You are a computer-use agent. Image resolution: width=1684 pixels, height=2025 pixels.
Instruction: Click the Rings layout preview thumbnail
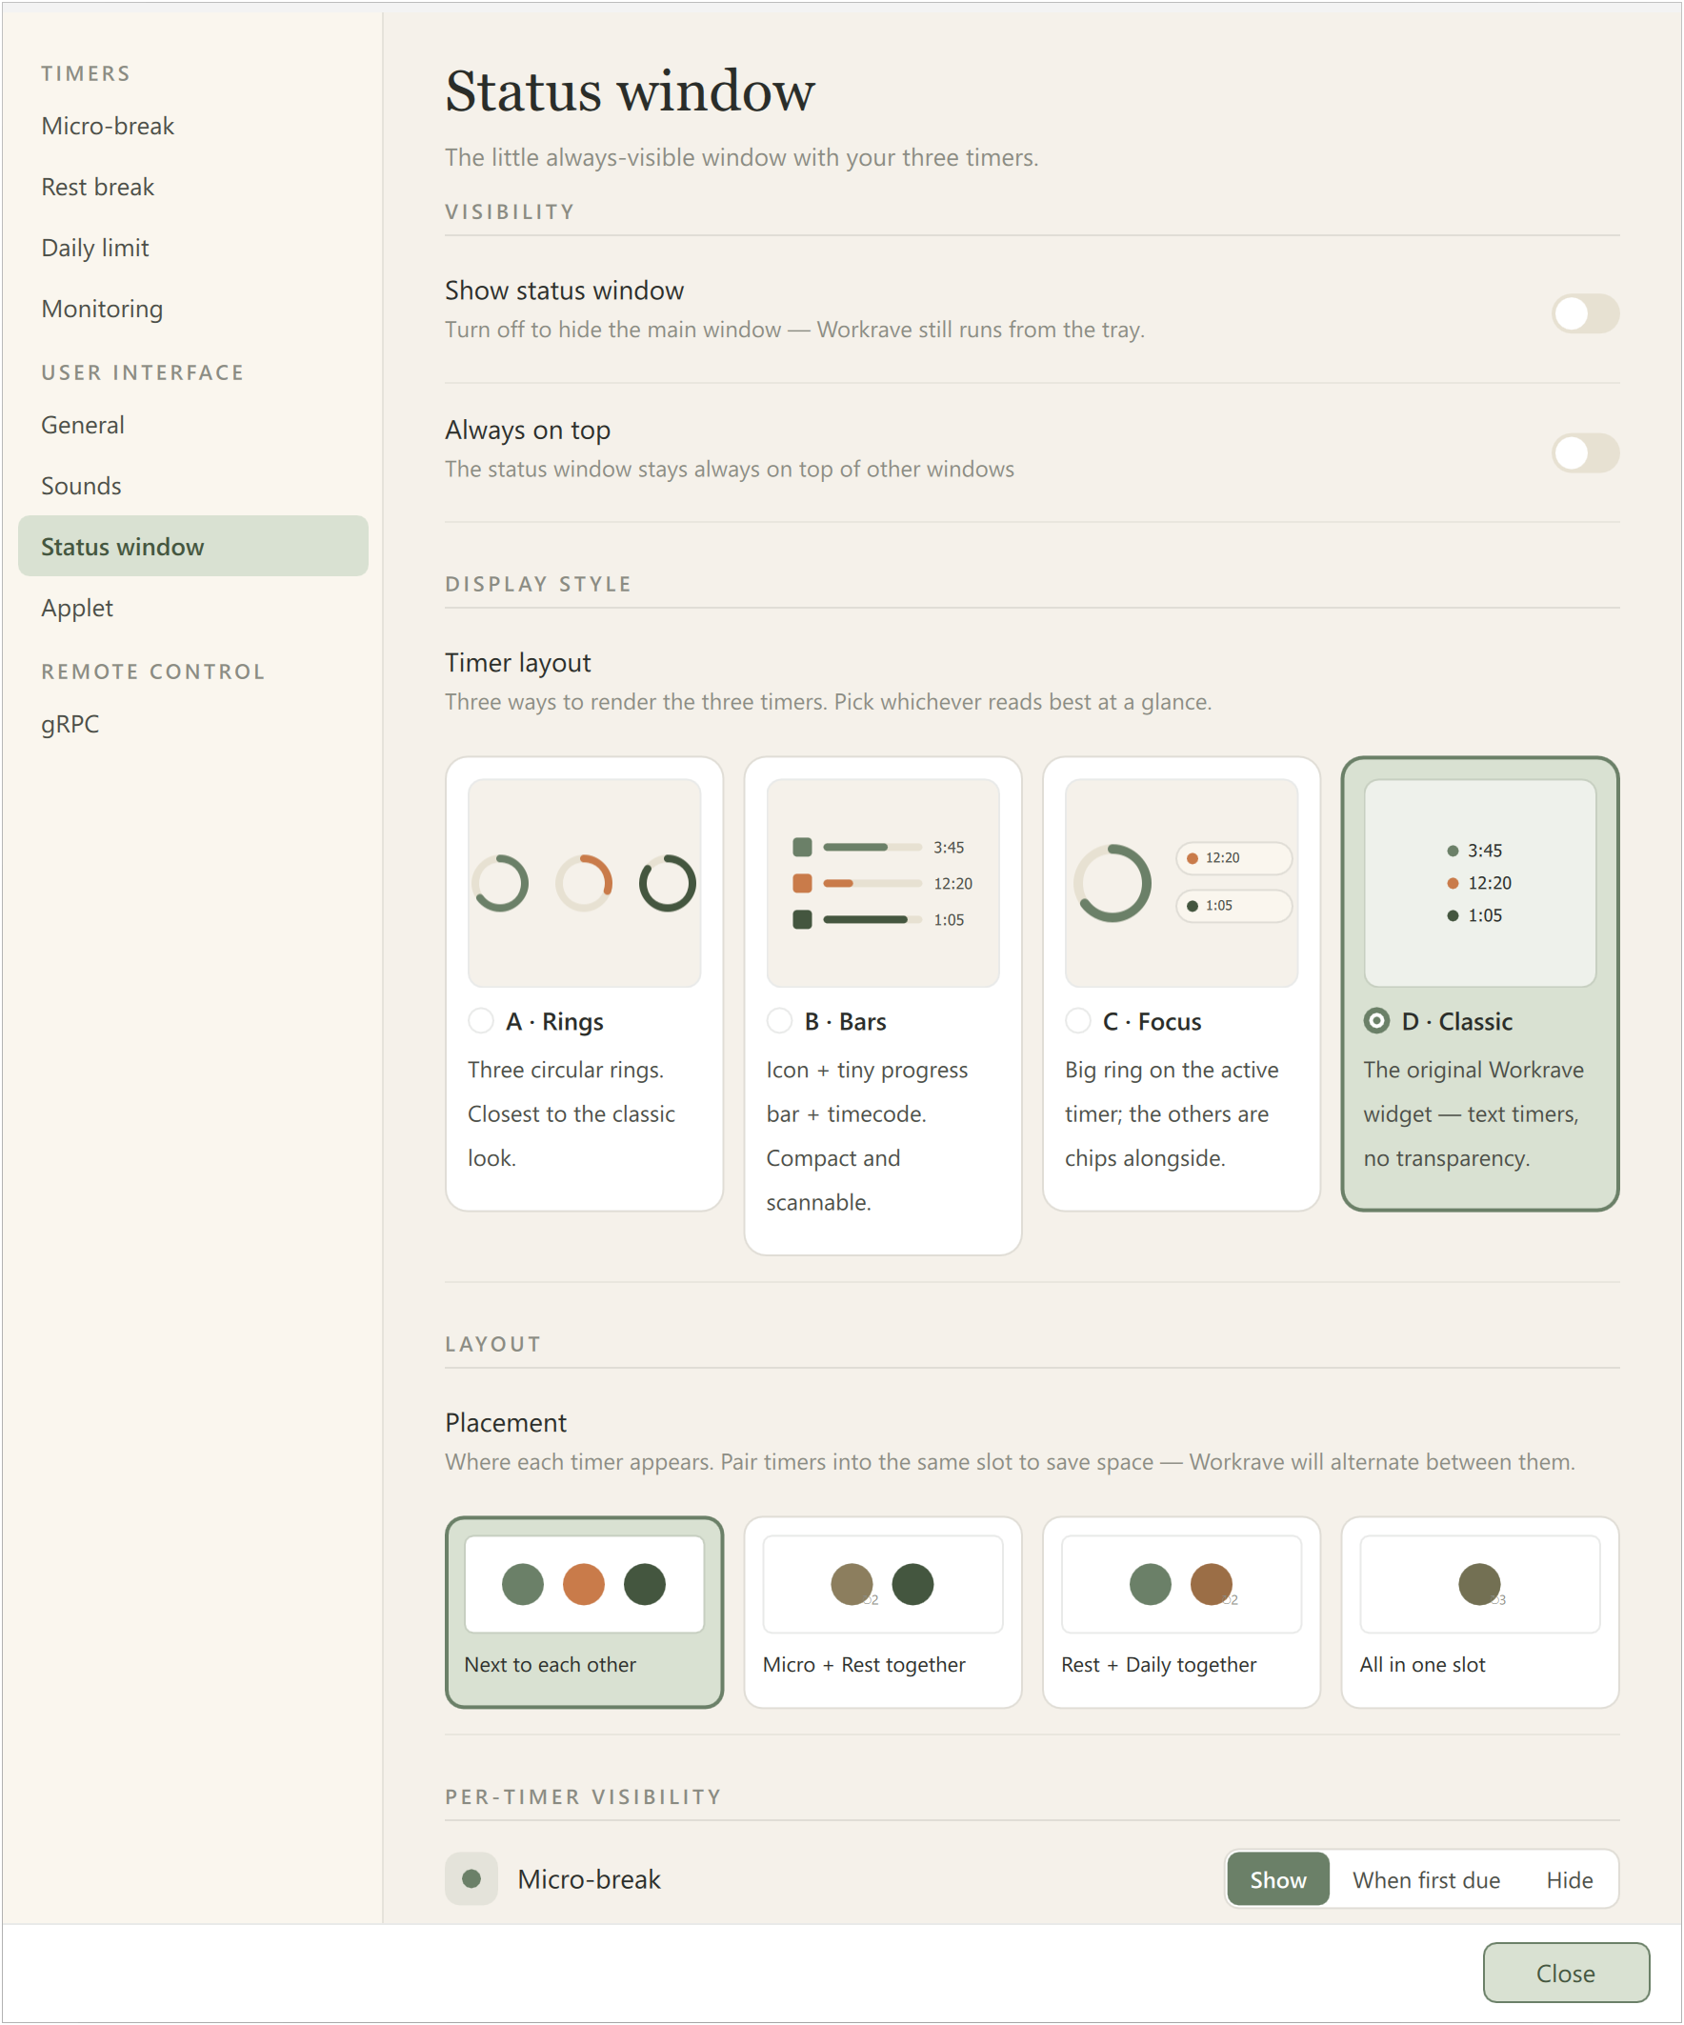585,883
